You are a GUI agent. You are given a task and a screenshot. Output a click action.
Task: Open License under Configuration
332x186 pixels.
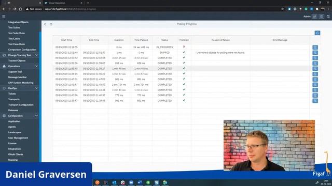[12, 144]
